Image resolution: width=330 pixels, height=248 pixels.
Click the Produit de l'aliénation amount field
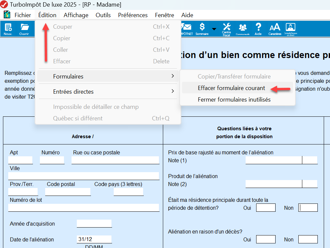(274, 184)
